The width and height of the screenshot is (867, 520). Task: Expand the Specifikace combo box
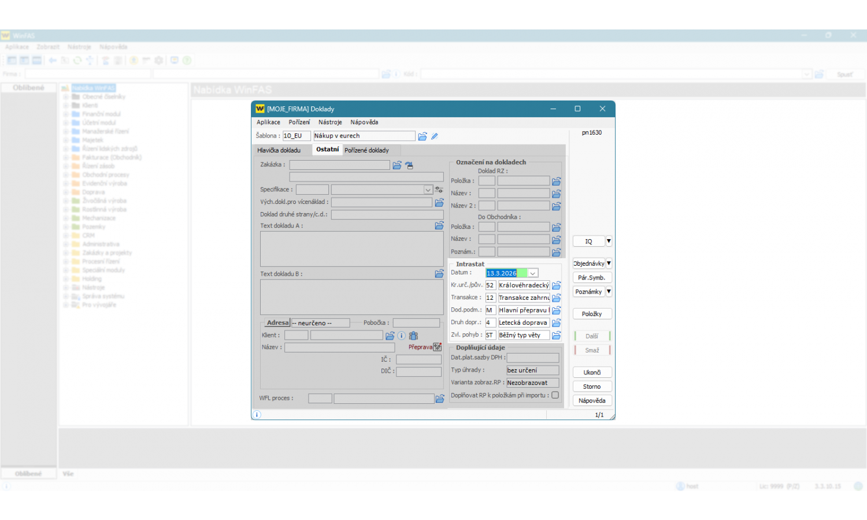tap(428, 190)
